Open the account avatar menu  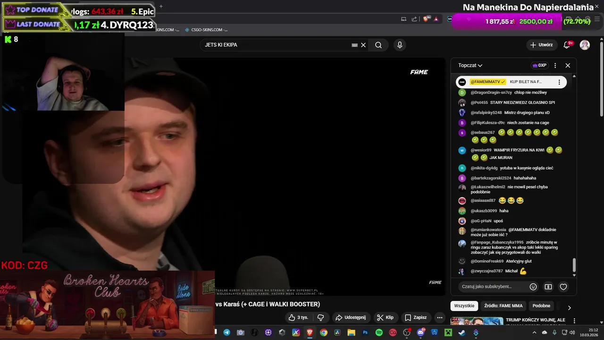tap(585, 45)
